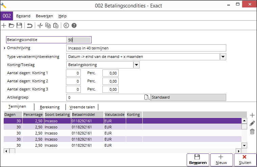Delete selected term with trash icon

point(252,131)
